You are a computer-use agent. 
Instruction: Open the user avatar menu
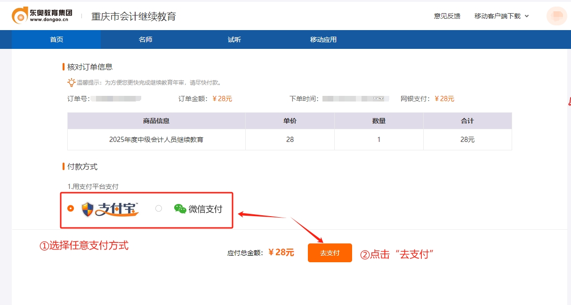(x=556, y=15)
